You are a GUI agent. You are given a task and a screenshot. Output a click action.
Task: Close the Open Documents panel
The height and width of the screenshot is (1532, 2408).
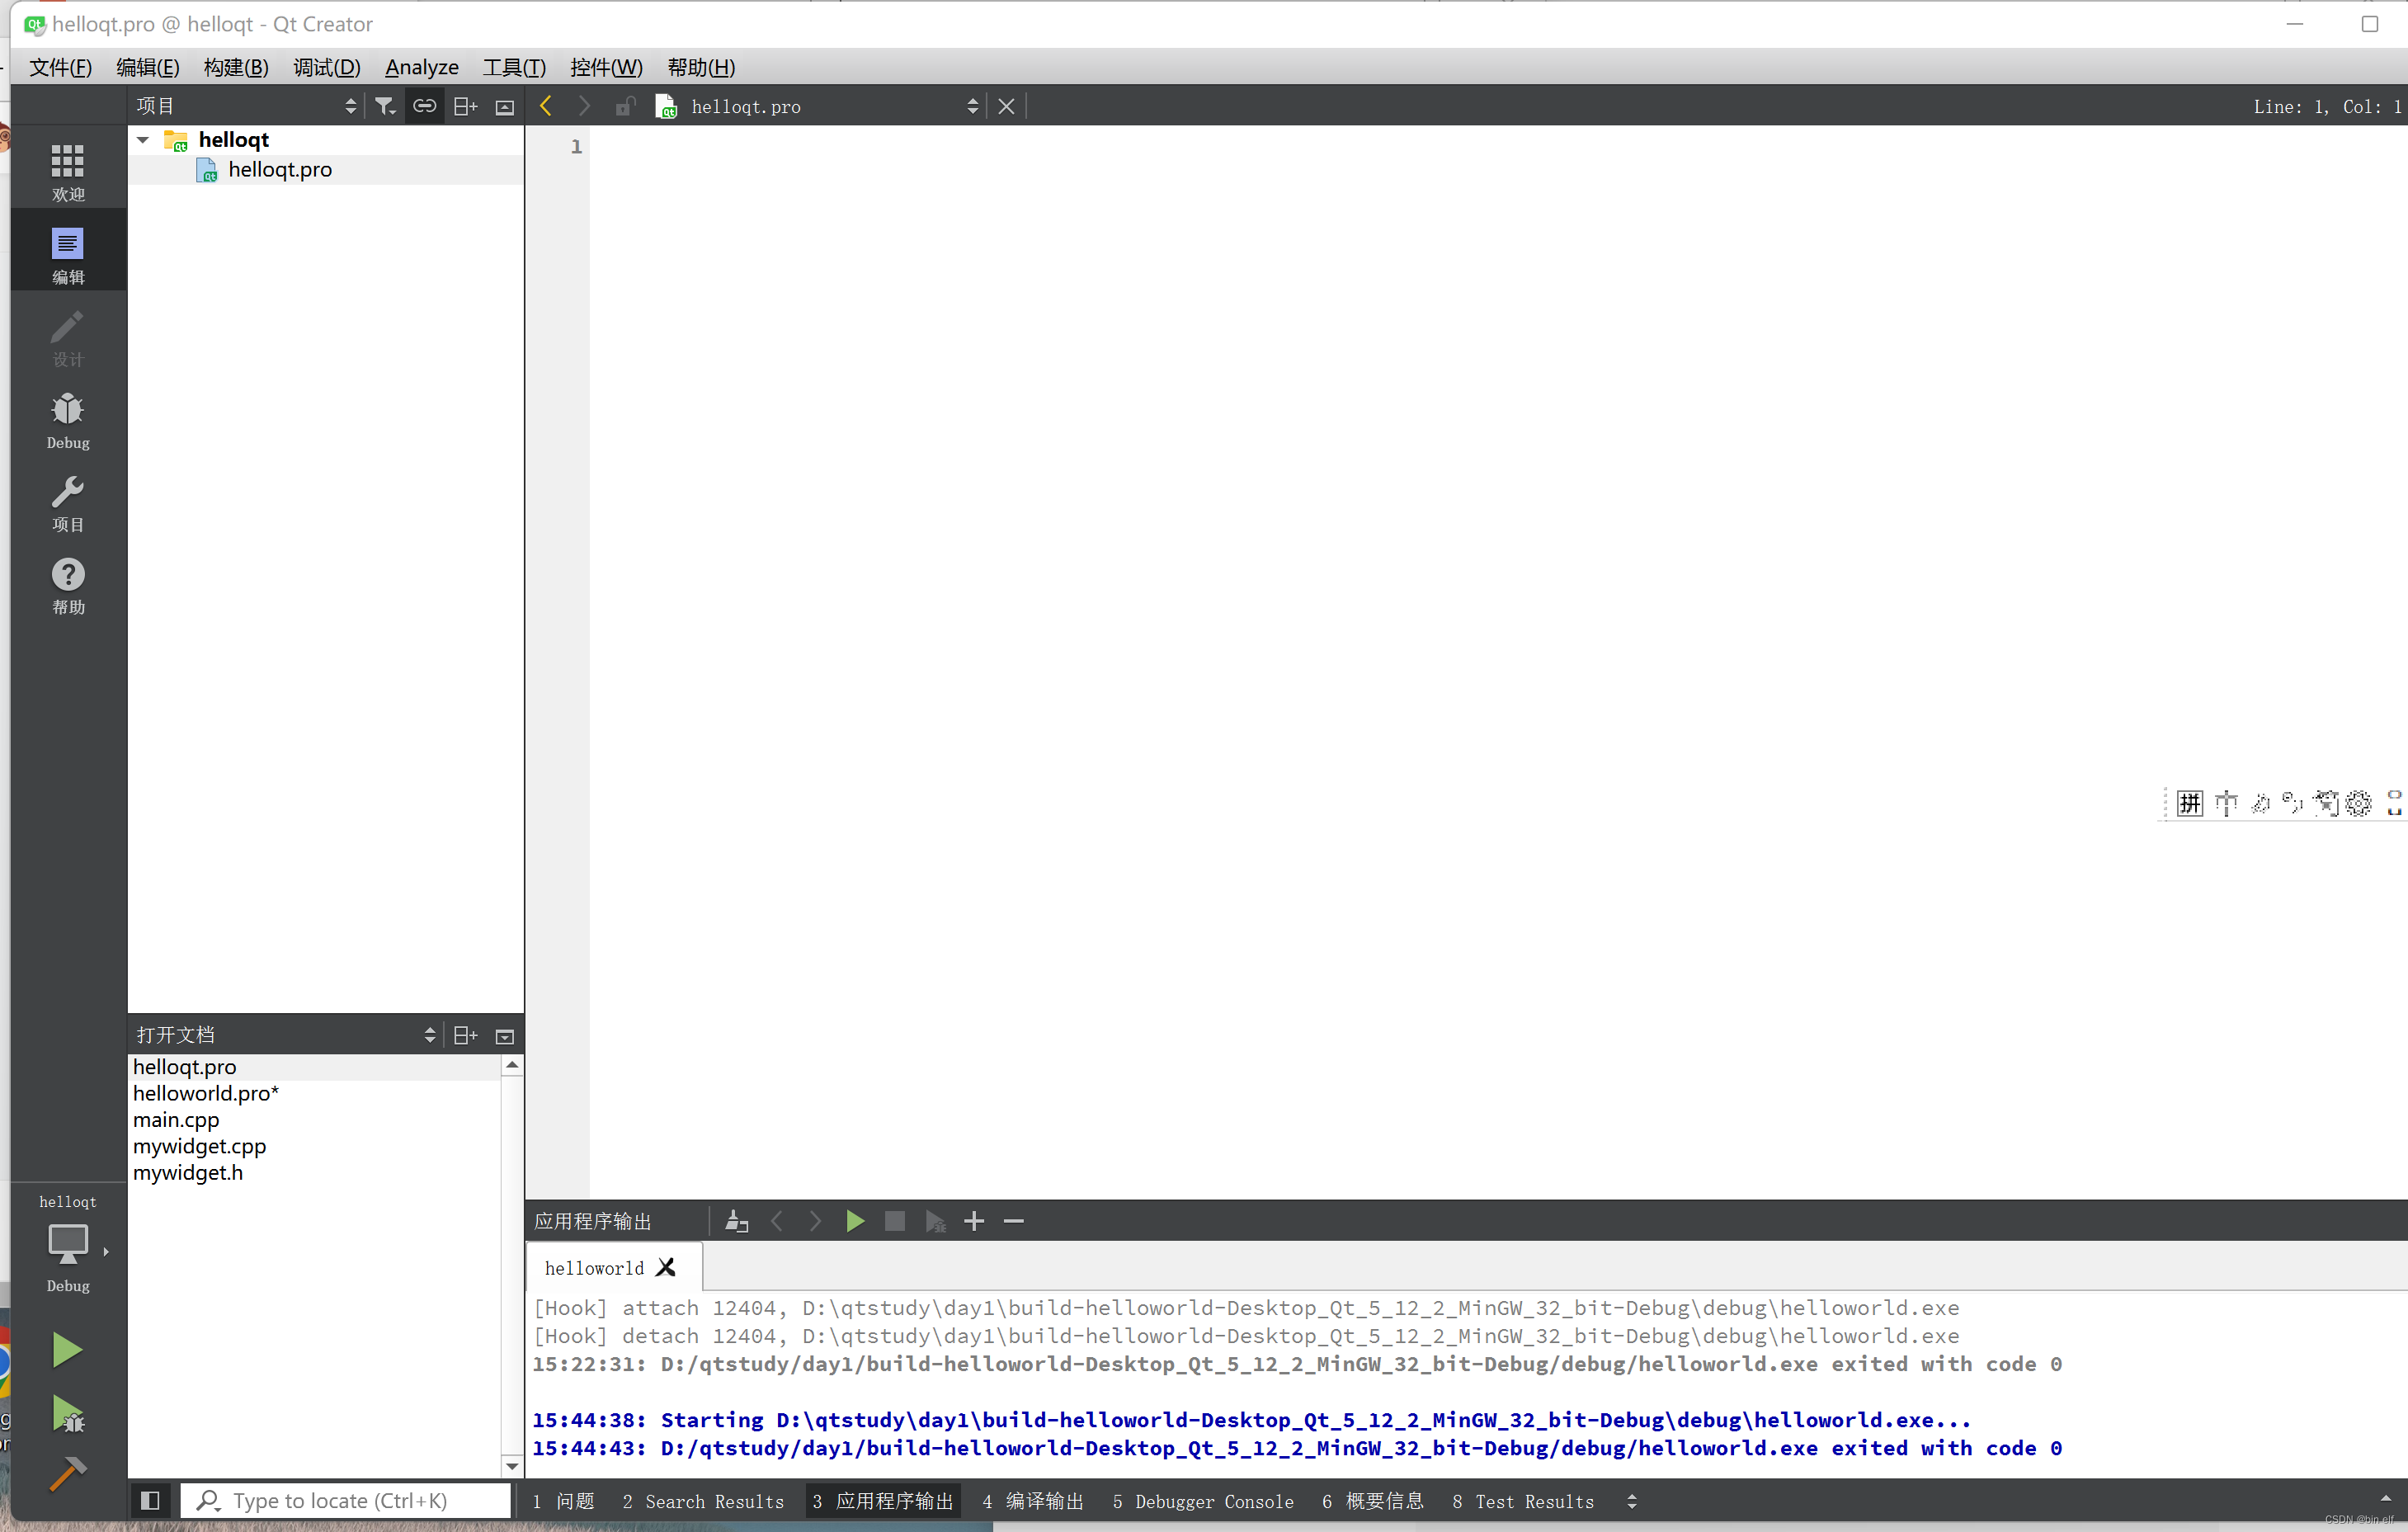click(505, 1036)
